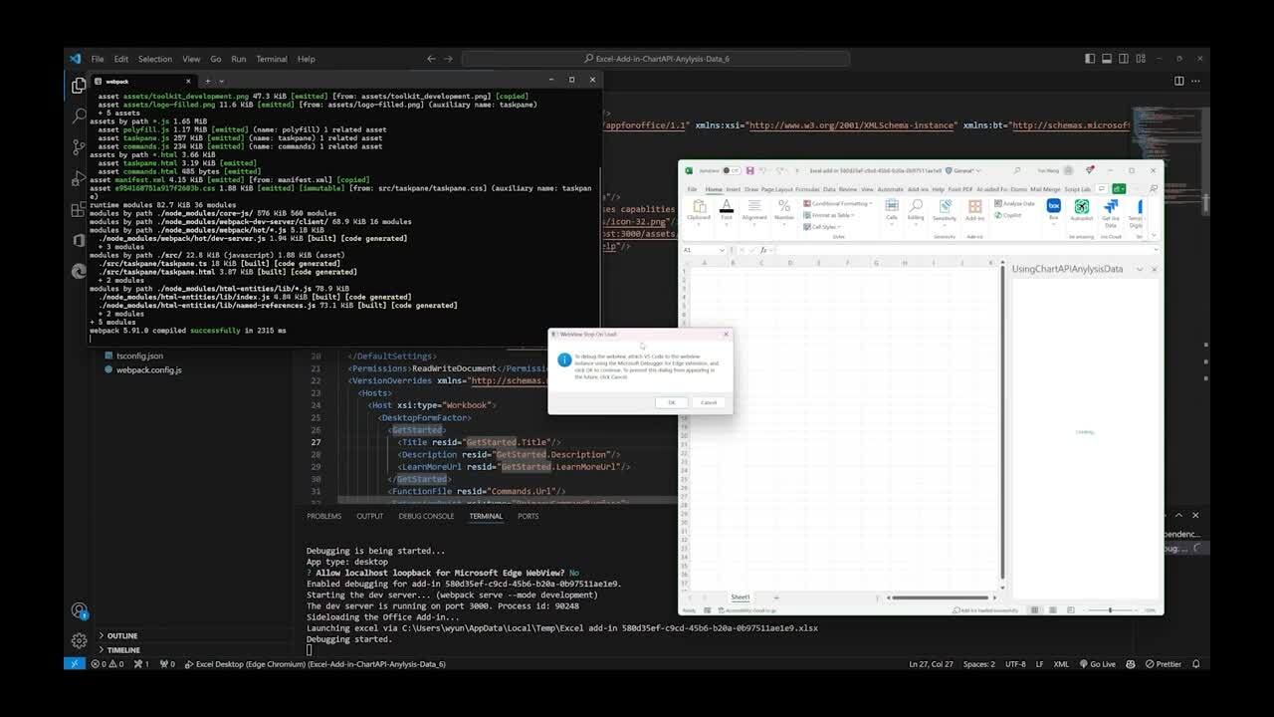
Task: Switch to the Formulas ribbon tab in Excel
Action: (x=807, y=189)
